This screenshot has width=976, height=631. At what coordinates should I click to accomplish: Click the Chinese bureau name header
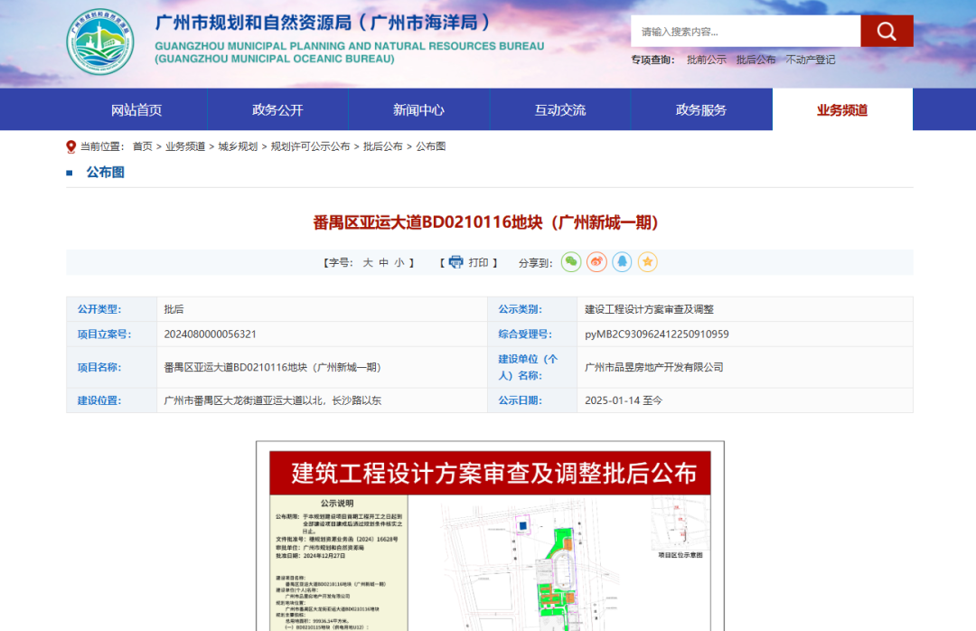[323, 23]
